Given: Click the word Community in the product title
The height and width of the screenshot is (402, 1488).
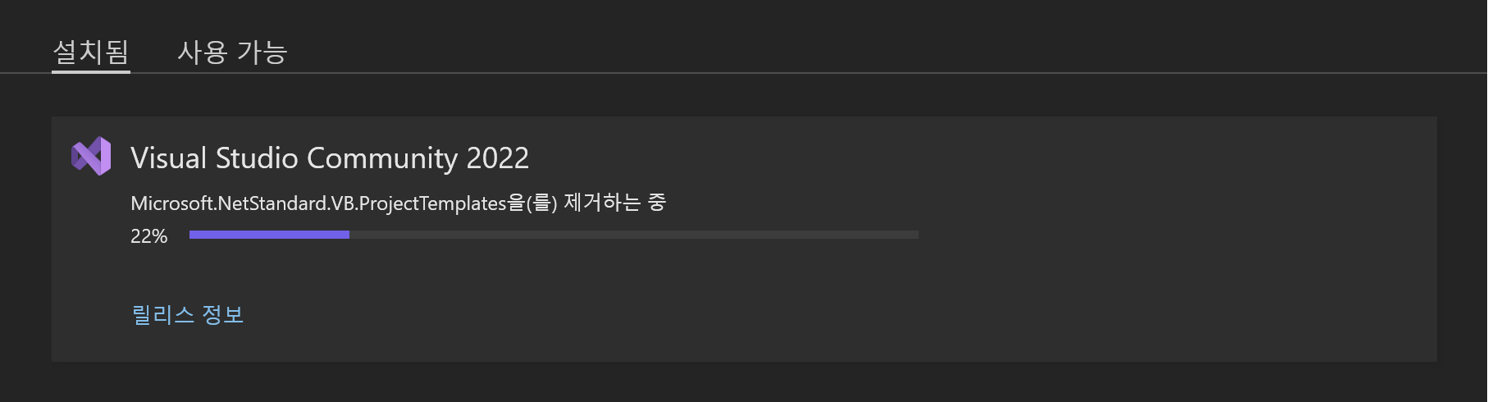Looking at the screenshot, I should pos(382,158).
